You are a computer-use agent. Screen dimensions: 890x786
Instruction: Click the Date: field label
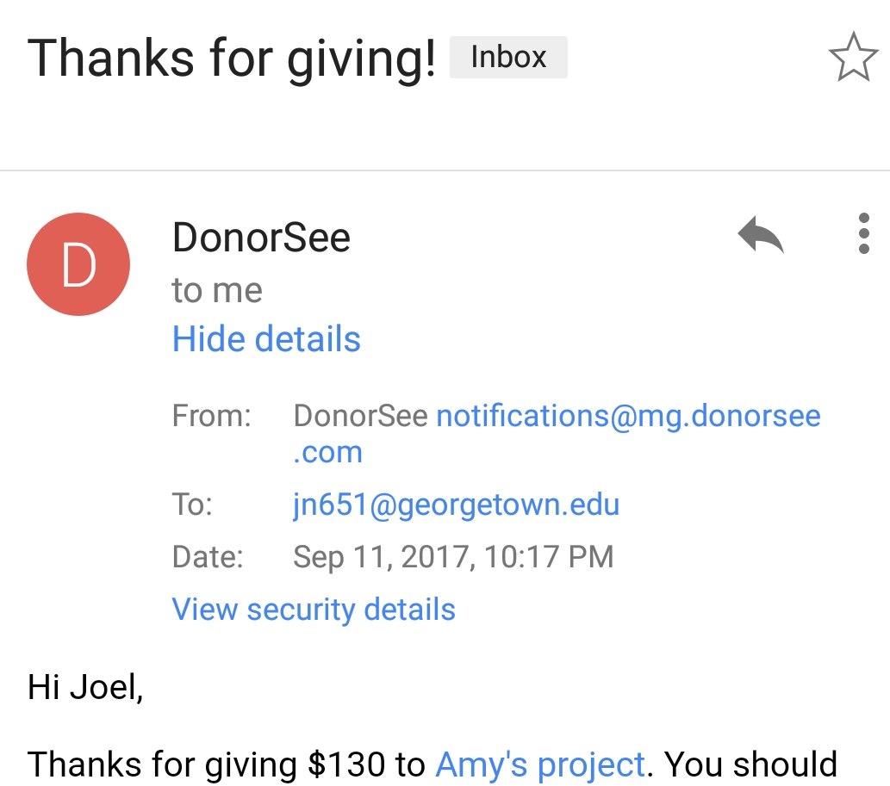click(208, 556)
